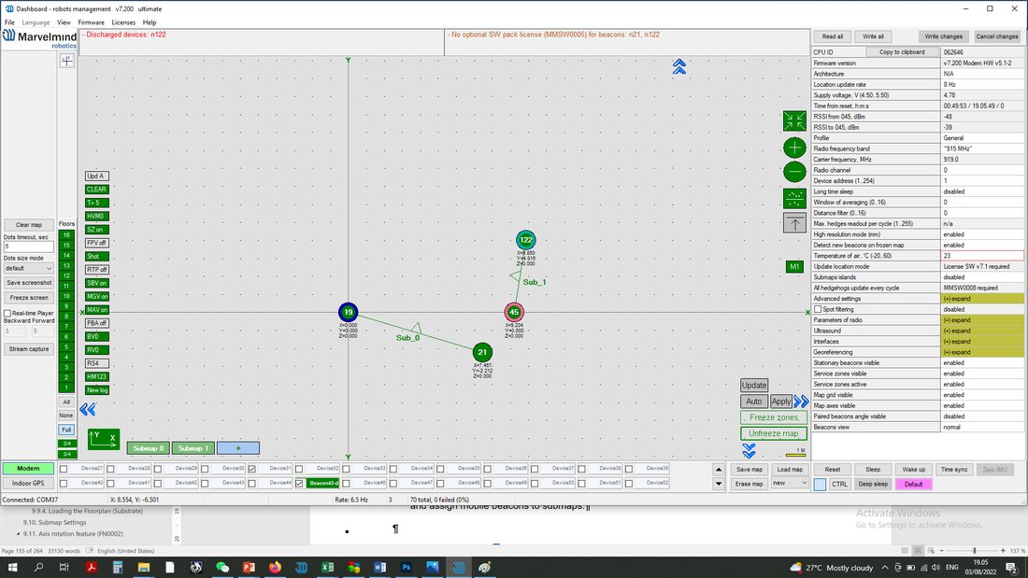Click the Write changes button
This screenshot has height=578, width=1028.
944,36
